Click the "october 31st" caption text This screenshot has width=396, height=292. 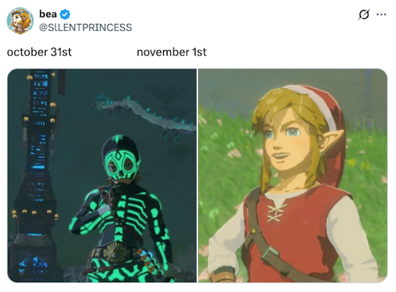[39, 52]
